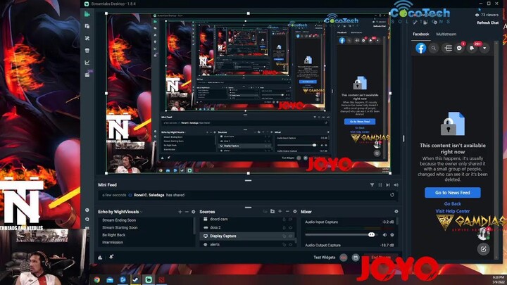
Task: Open the Editor tab in the sidebar
Action: [87, 14]
